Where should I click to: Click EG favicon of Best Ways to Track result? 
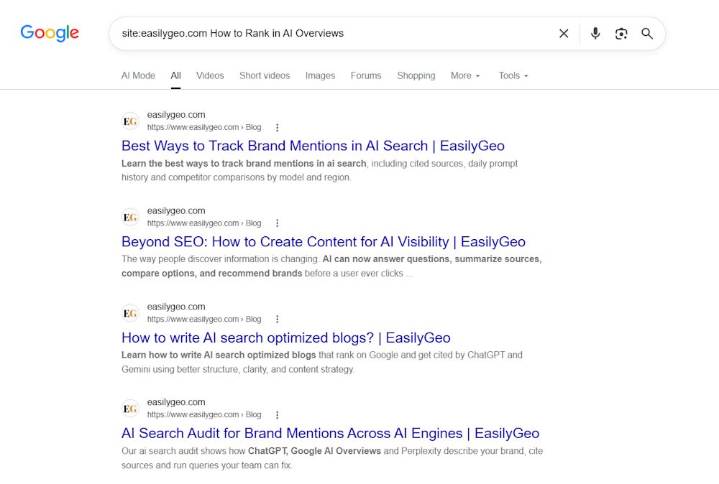pos(130,121)
